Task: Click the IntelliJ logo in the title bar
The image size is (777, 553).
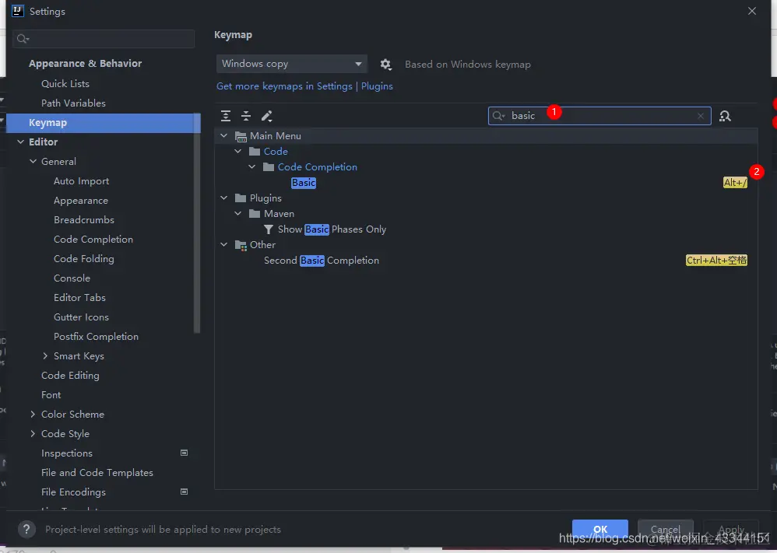Action: pyautogui.click(x=18, y=11)
